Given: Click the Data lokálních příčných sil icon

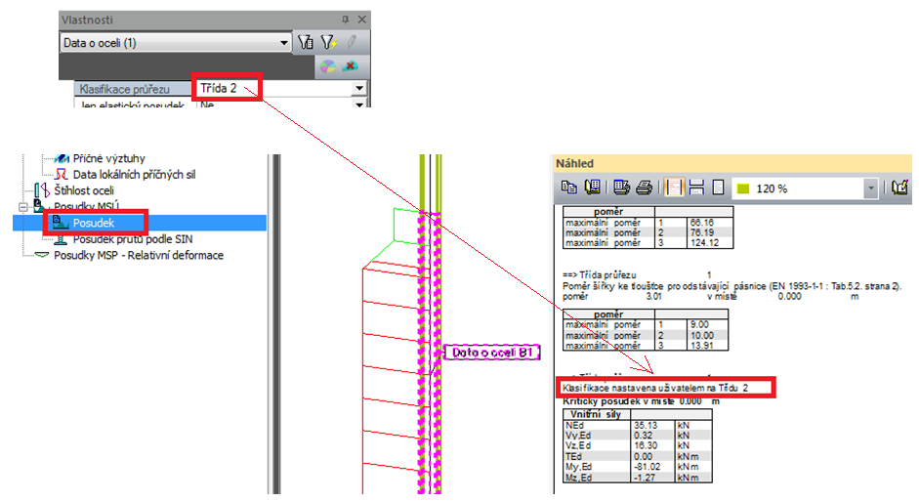Looking at the screenshot, I should [62, 175].
